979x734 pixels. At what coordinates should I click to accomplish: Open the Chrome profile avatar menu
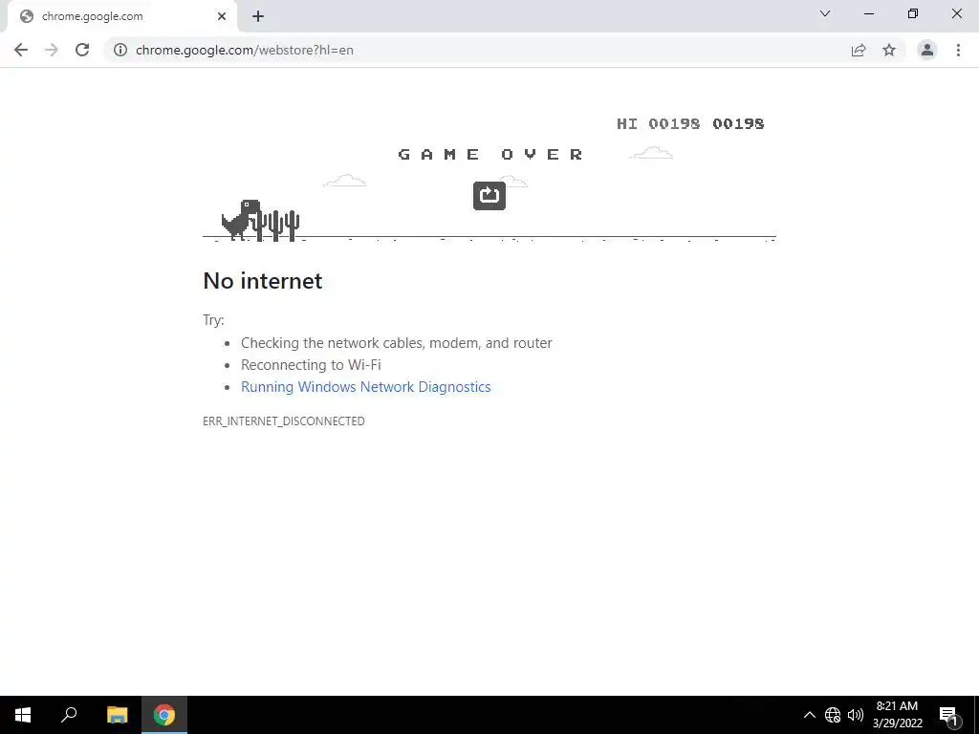pyautogui.click(x=927, y=50)
